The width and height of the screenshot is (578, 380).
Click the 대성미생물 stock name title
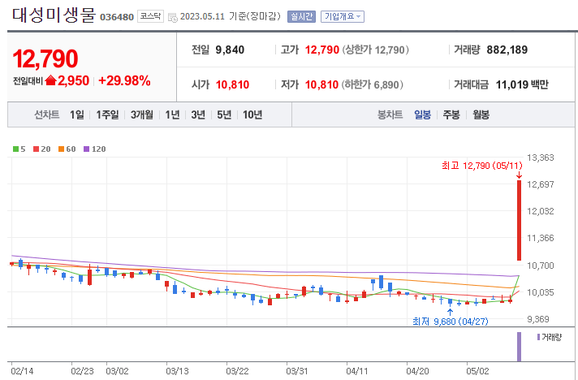pos(54,15)
